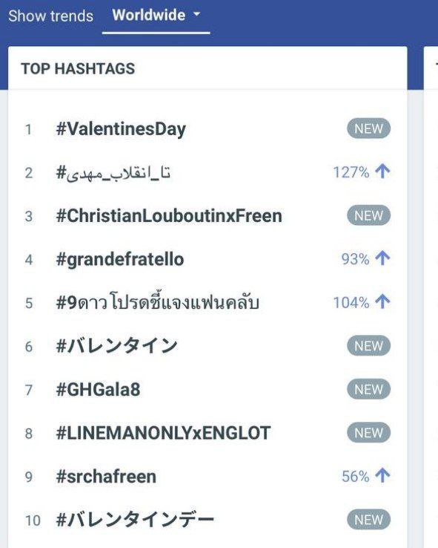Viewport: 438px width, 548px height.
Task: Click the NEW badge beside #バレンタイン
Action: (368, 345)
